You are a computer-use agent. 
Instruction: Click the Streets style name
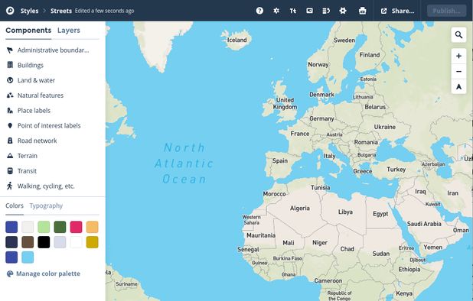tap(61, 11)
